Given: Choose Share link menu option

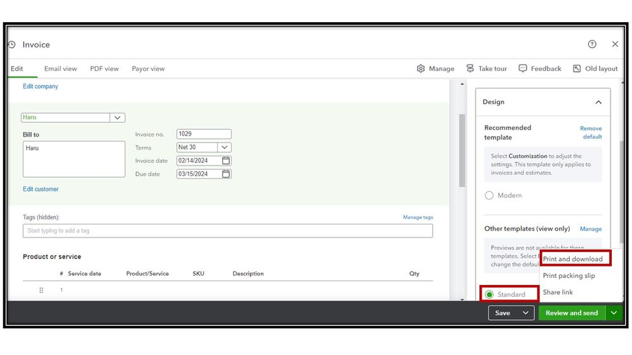Looking at the screenshot, I should click(558, 292).
